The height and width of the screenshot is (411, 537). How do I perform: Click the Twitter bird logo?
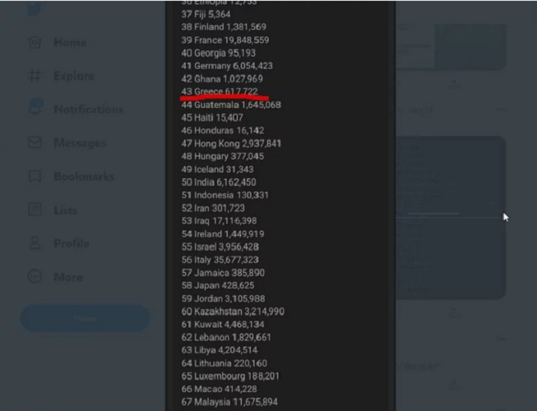(35, 7)
